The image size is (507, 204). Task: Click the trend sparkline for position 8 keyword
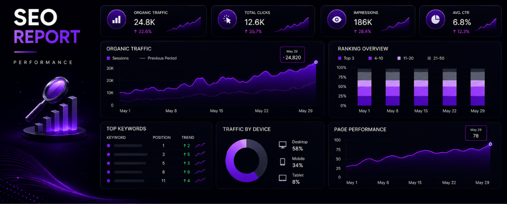200,172
